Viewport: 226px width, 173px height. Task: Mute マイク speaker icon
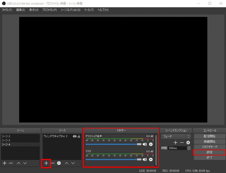145,160
